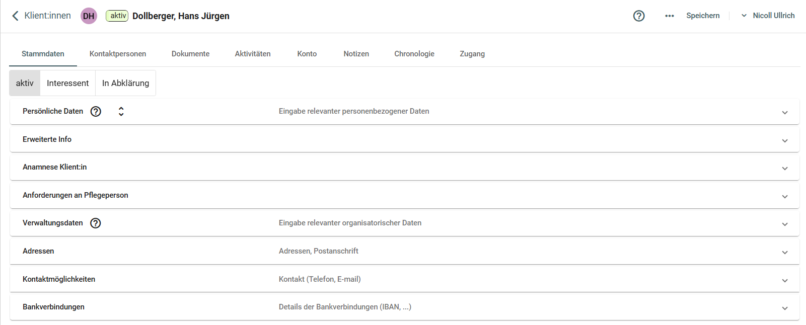Image resolution: width=806 pixels, height=325 pixels.
Task: Open the help icon in top bar
Action: 638,16
